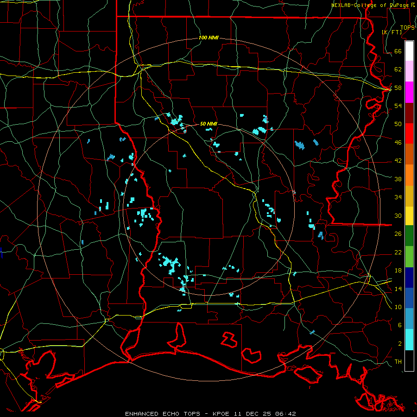This screenshot has width=417, height=417.
Task: Click the light steel-blue legend swatch
Action: coord(409,319)
